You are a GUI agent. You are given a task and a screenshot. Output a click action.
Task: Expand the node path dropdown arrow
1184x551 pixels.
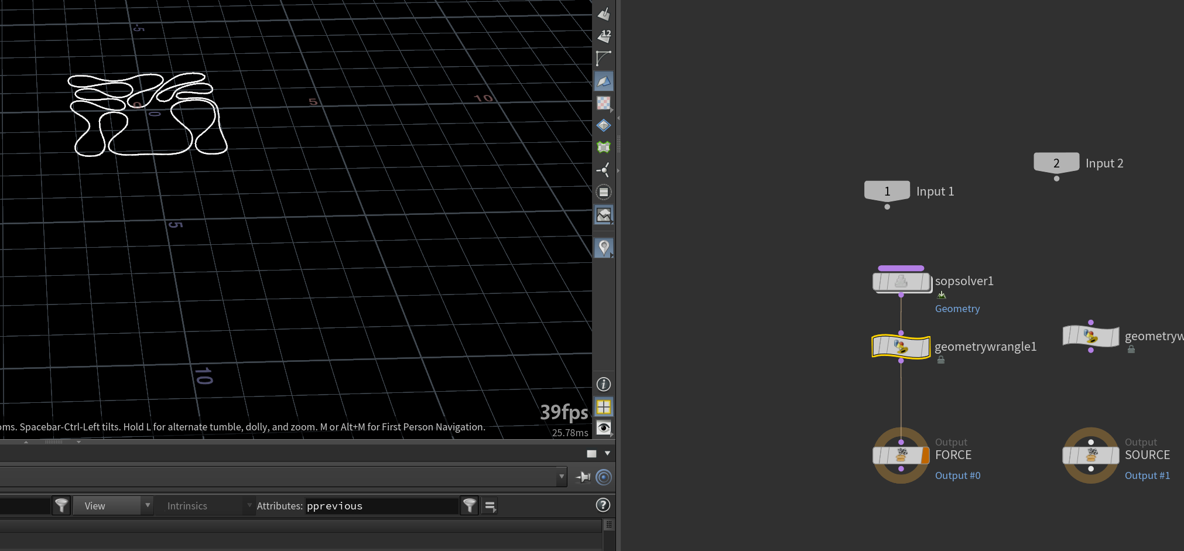coord(562,477)
